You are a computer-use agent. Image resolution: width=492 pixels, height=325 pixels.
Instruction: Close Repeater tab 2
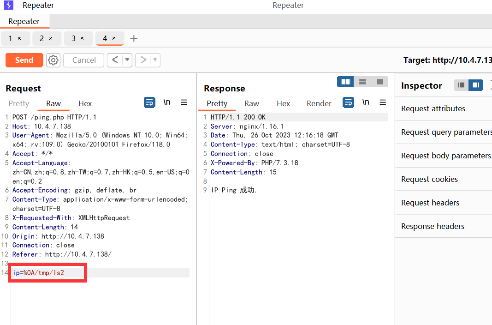coord(51,38)
